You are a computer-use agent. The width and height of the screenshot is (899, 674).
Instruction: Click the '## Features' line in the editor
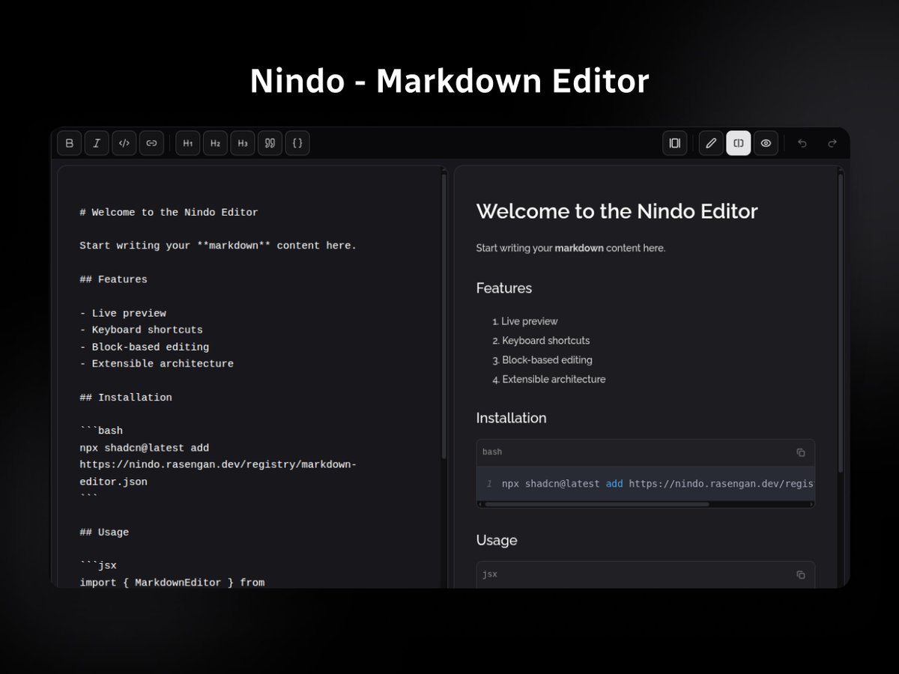(113, 279)
